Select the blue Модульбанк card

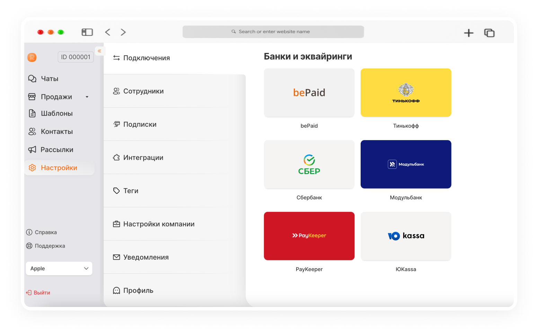[406, 164]
